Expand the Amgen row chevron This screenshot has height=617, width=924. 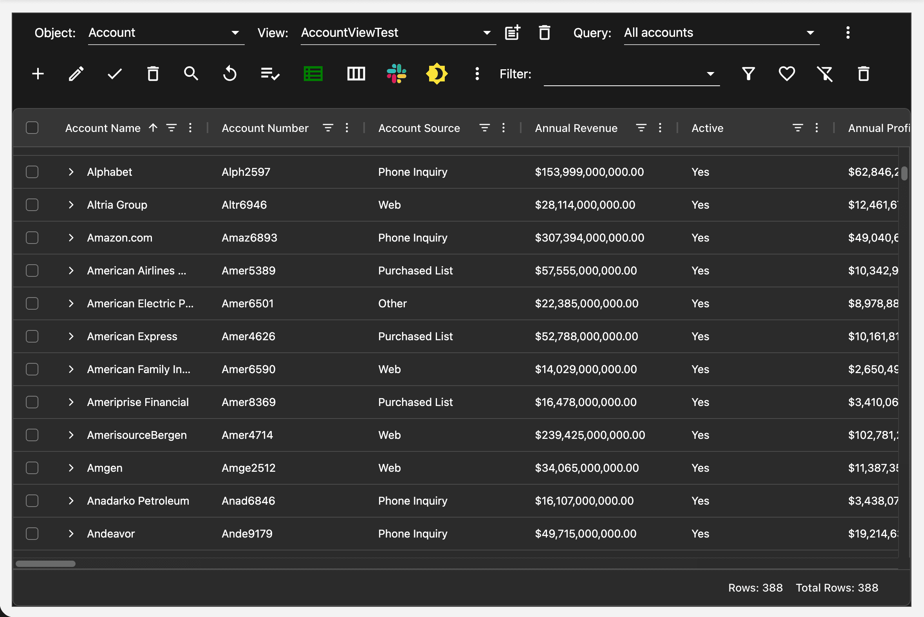pos(71,468)
